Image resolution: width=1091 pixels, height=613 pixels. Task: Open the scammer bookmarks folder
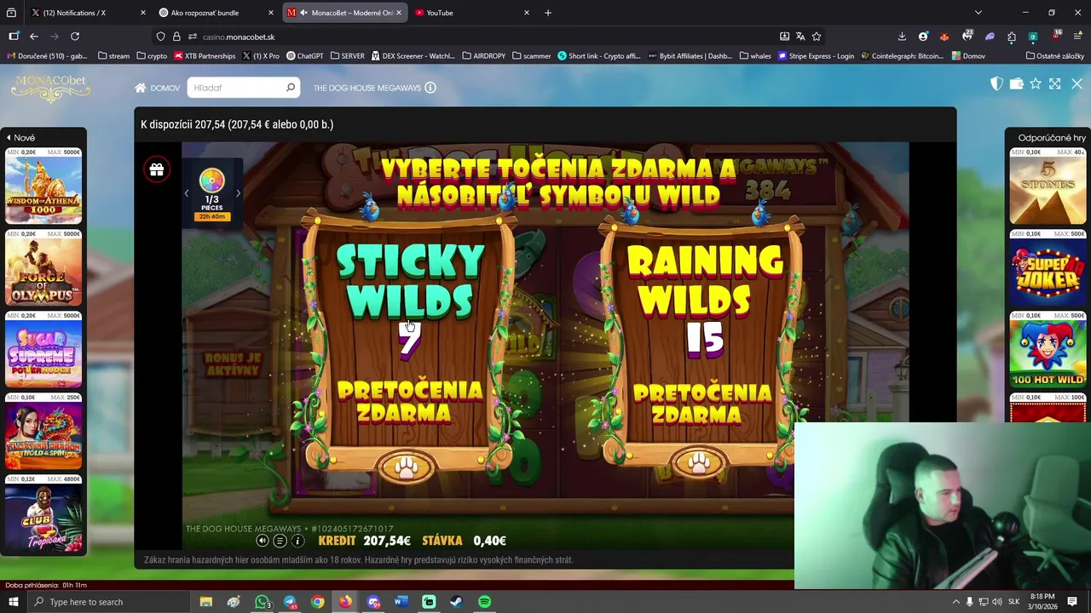point(532,56)
